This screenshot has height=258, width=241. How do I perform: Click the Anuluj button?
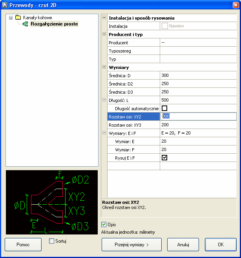183,245
